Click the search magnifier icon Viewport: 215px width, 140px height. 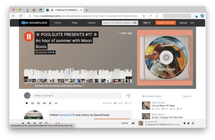[x=135, y=23]
